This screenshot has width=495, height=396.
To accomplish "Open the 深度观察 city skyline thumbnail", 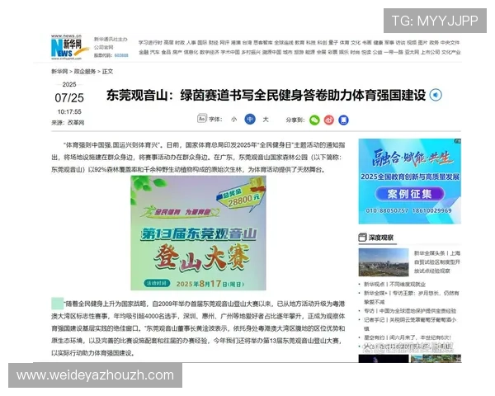I will click(384, 262).
